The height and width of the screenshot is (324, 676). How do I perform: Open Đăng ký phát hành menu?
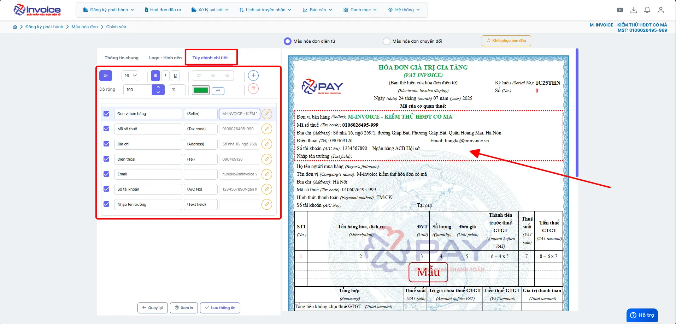tap(108, 10)
